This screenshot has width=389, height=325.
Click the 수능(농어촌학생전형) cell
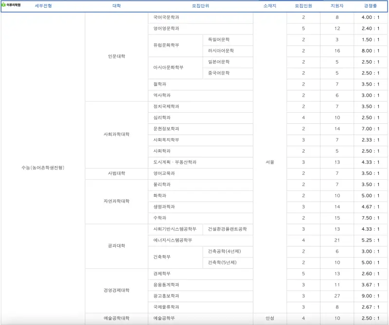(43, 168)
